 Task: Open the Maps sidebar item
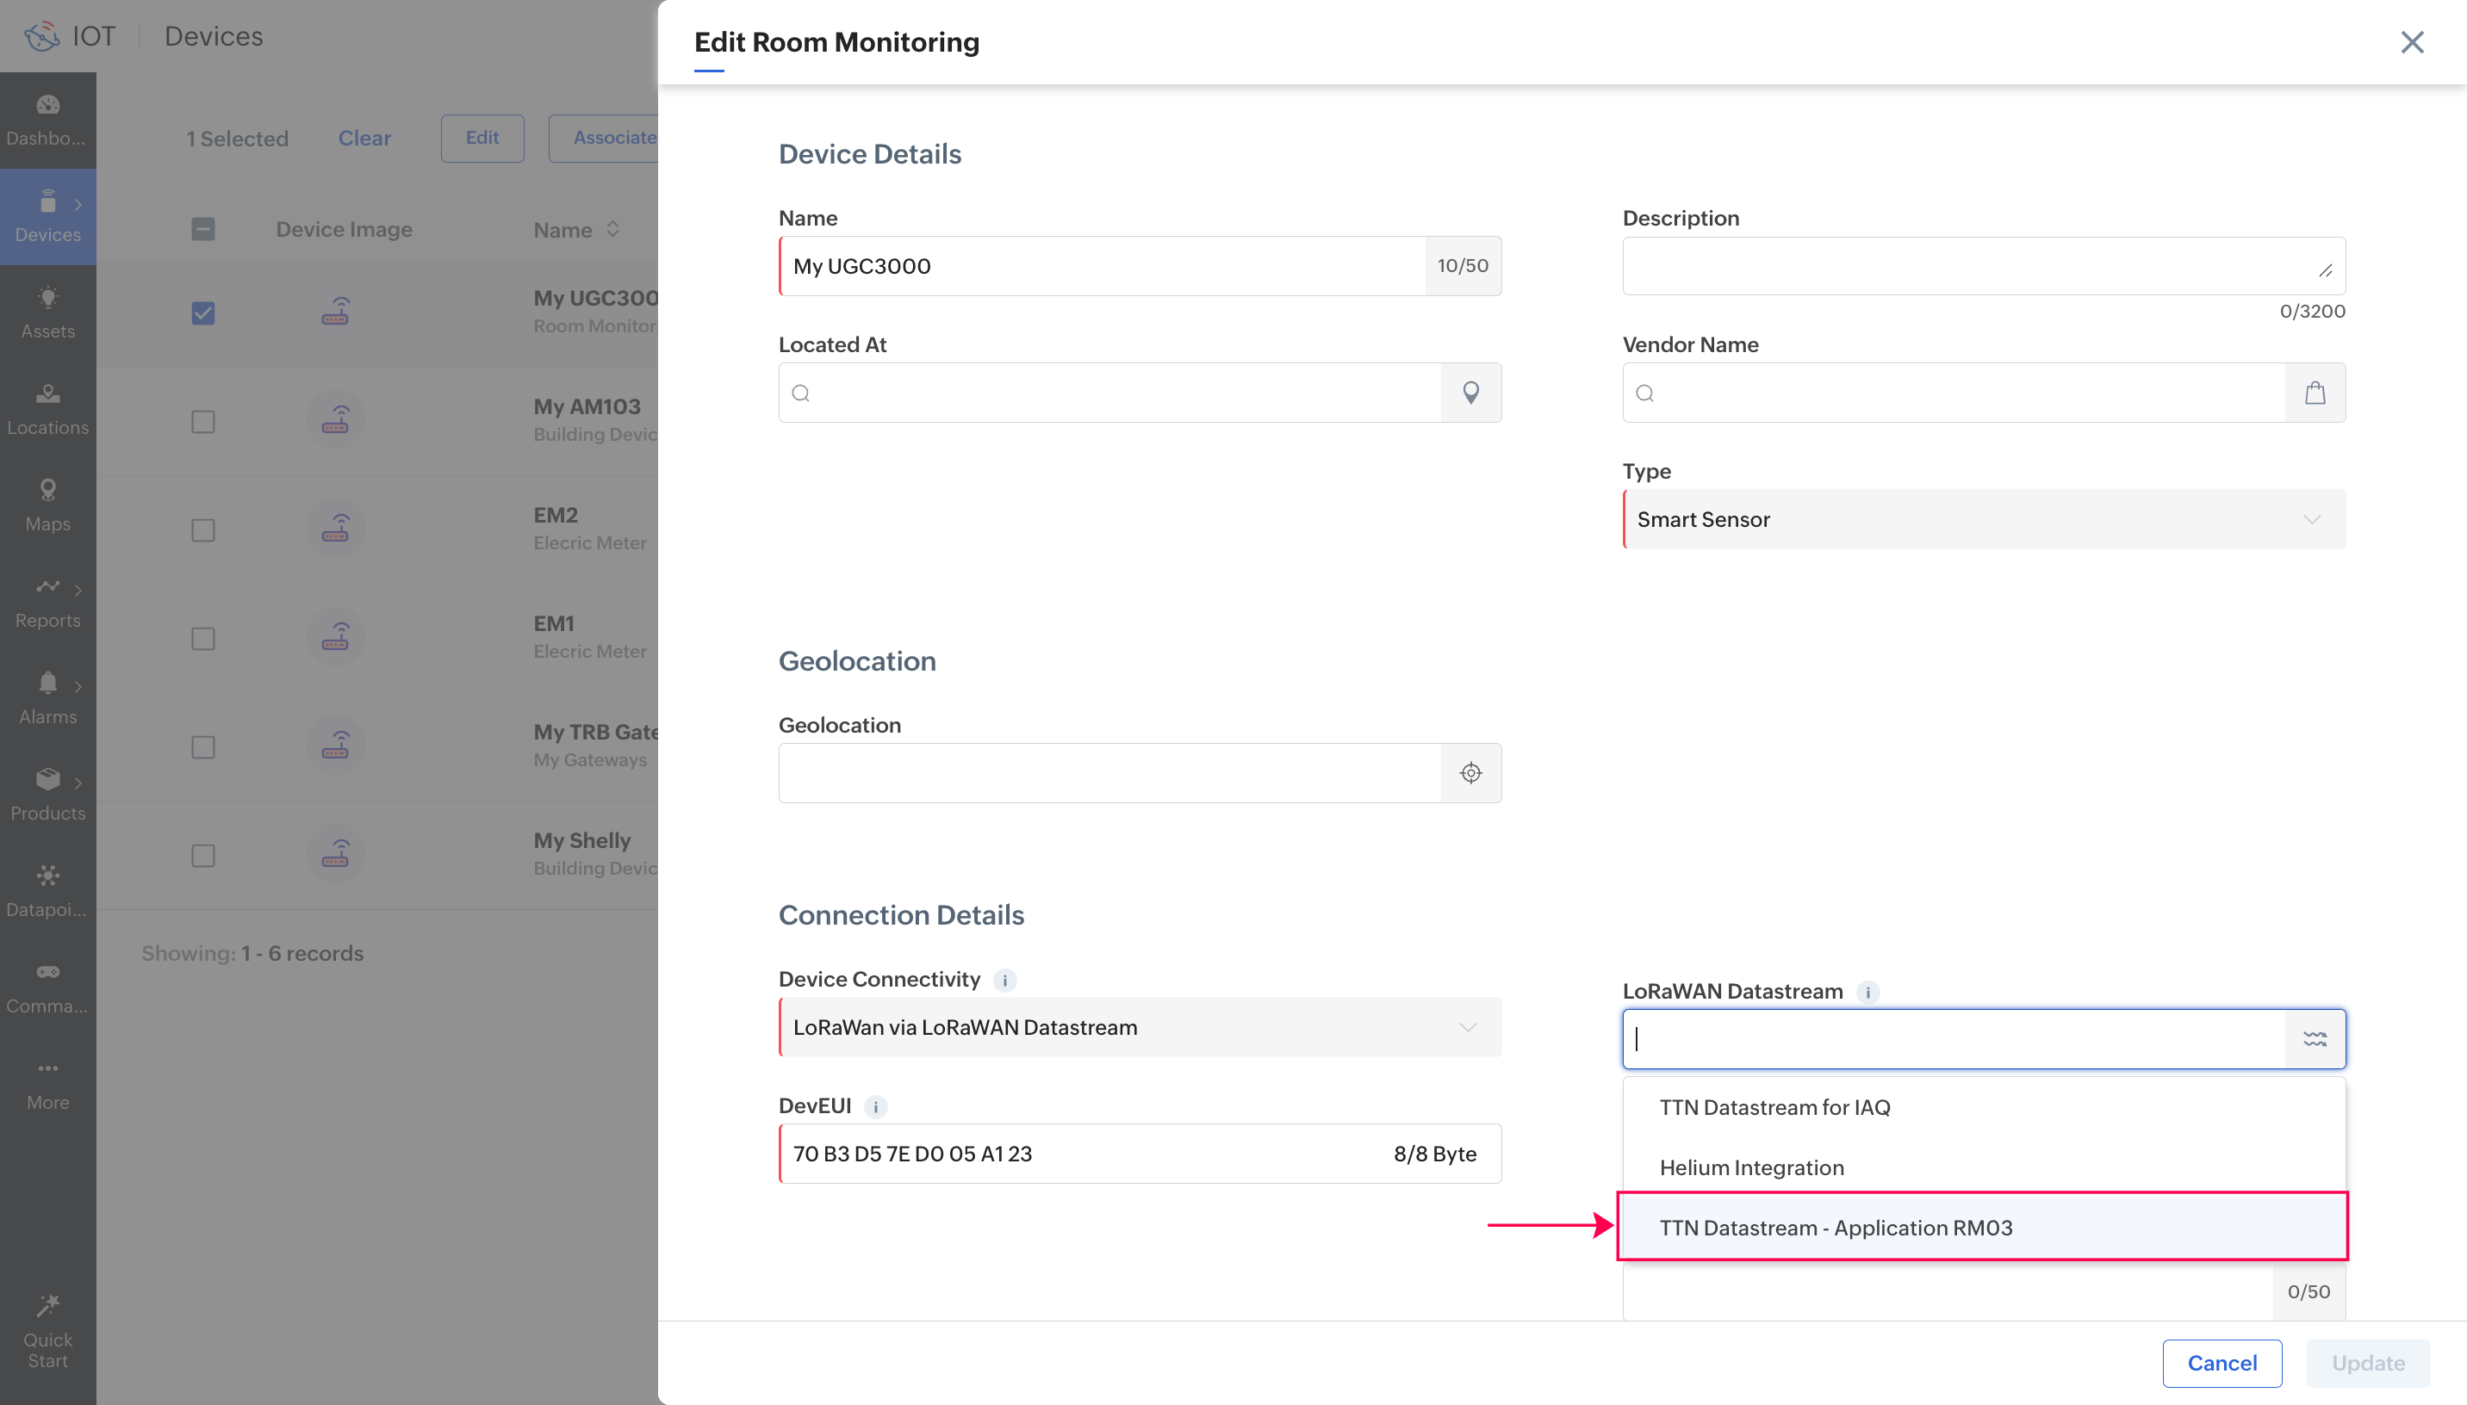pos(47,504)
